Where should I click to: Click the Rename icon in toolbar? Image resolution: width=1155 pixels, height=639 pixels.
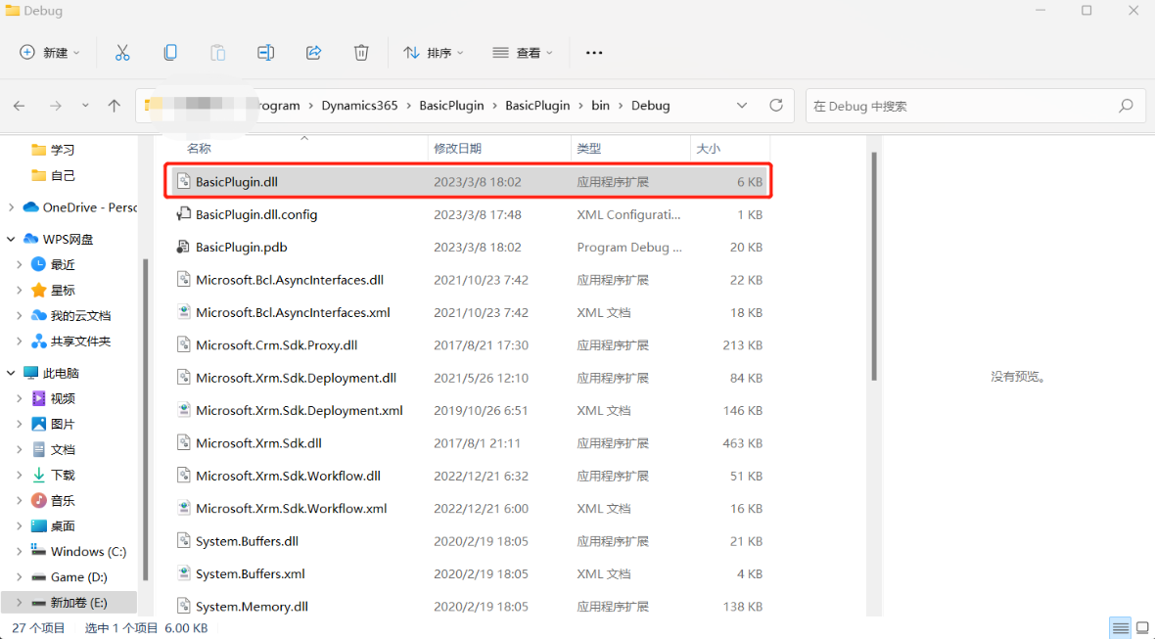(x=266, y=52)
